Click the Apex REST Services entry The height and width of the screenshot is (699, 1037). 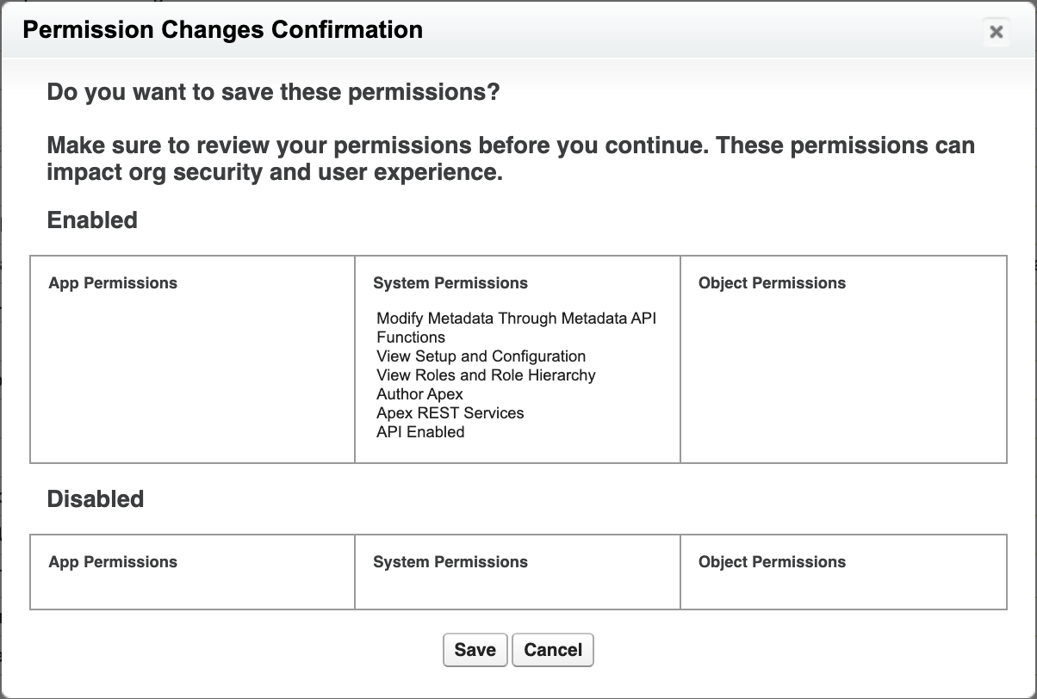pos(450,413)
